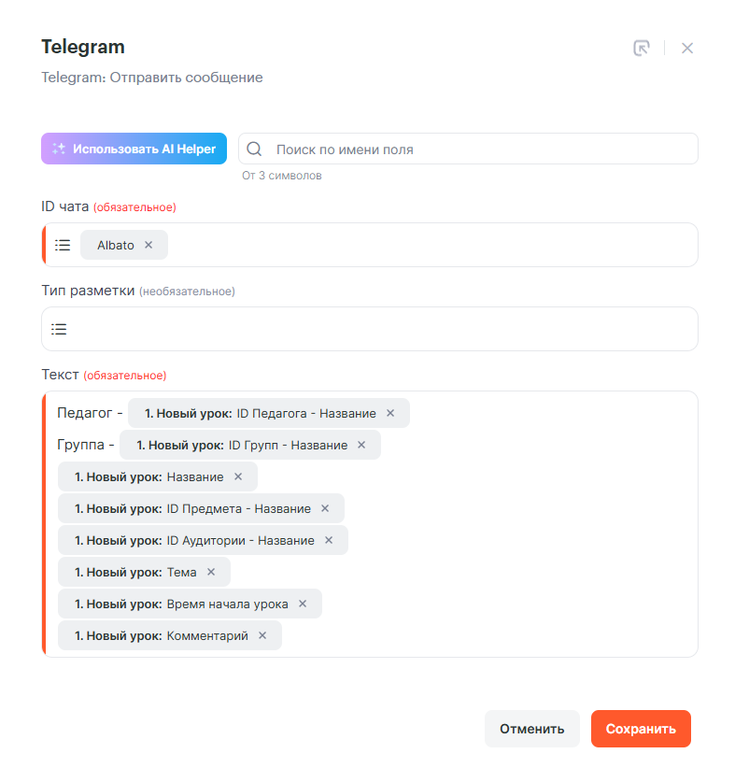Screen dimensions: 735x782
Task: Click the search magnifier icon
Action: (x=254, y=149)
